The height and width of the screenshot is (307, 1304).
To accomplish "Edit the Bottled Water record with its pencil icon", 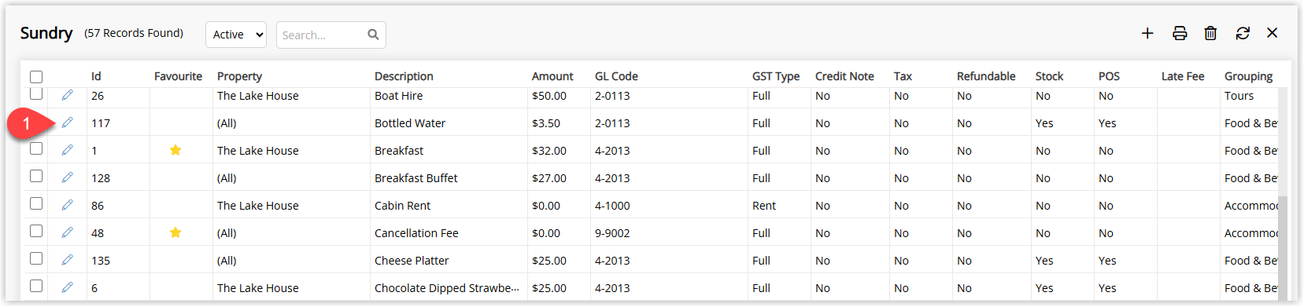I will click(x=68, y=122).
